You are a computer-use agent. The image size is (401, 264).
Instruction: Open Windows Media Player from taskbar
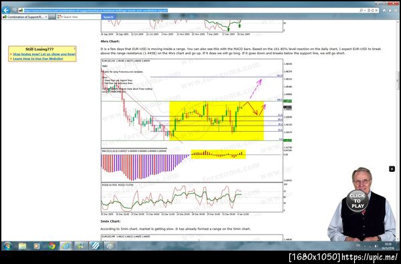37,246
